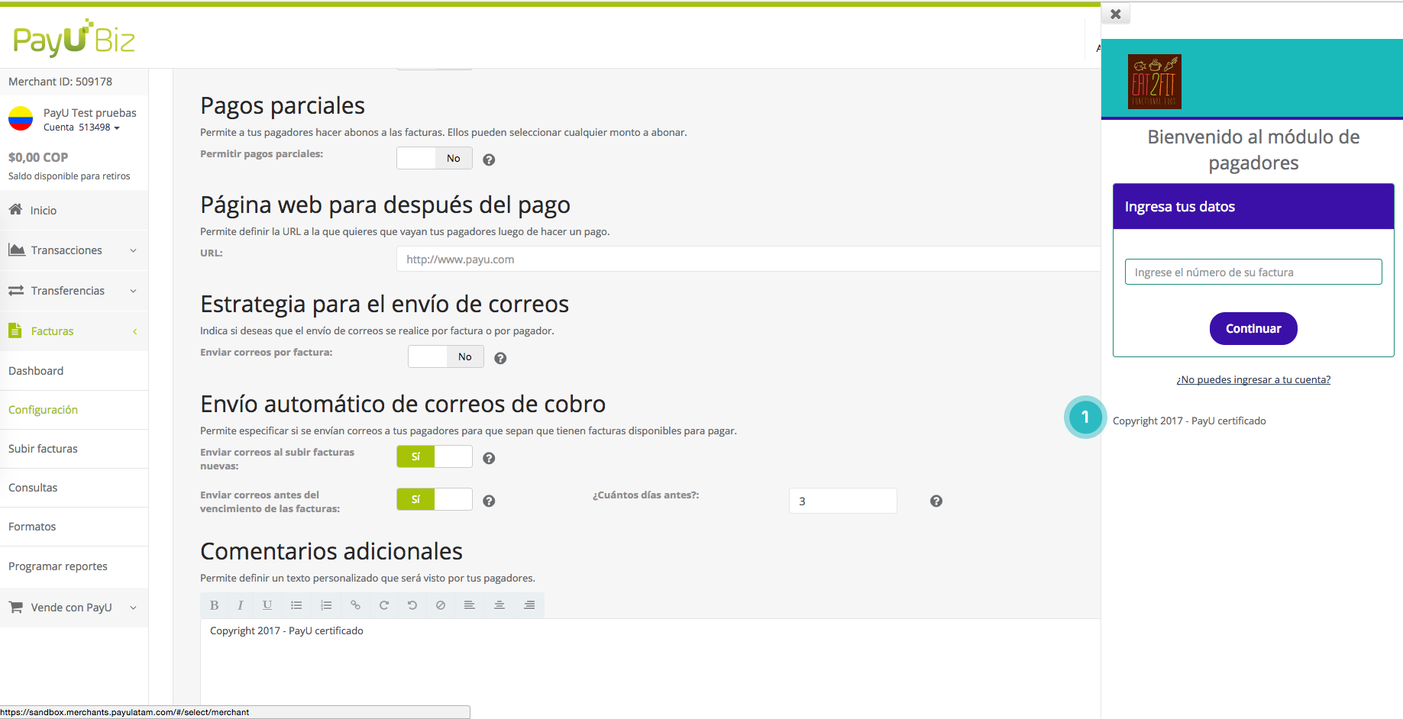Screen dimensions: 1403x719
Task: Insert a bulleted list in comments
Action: click(296, 605)
